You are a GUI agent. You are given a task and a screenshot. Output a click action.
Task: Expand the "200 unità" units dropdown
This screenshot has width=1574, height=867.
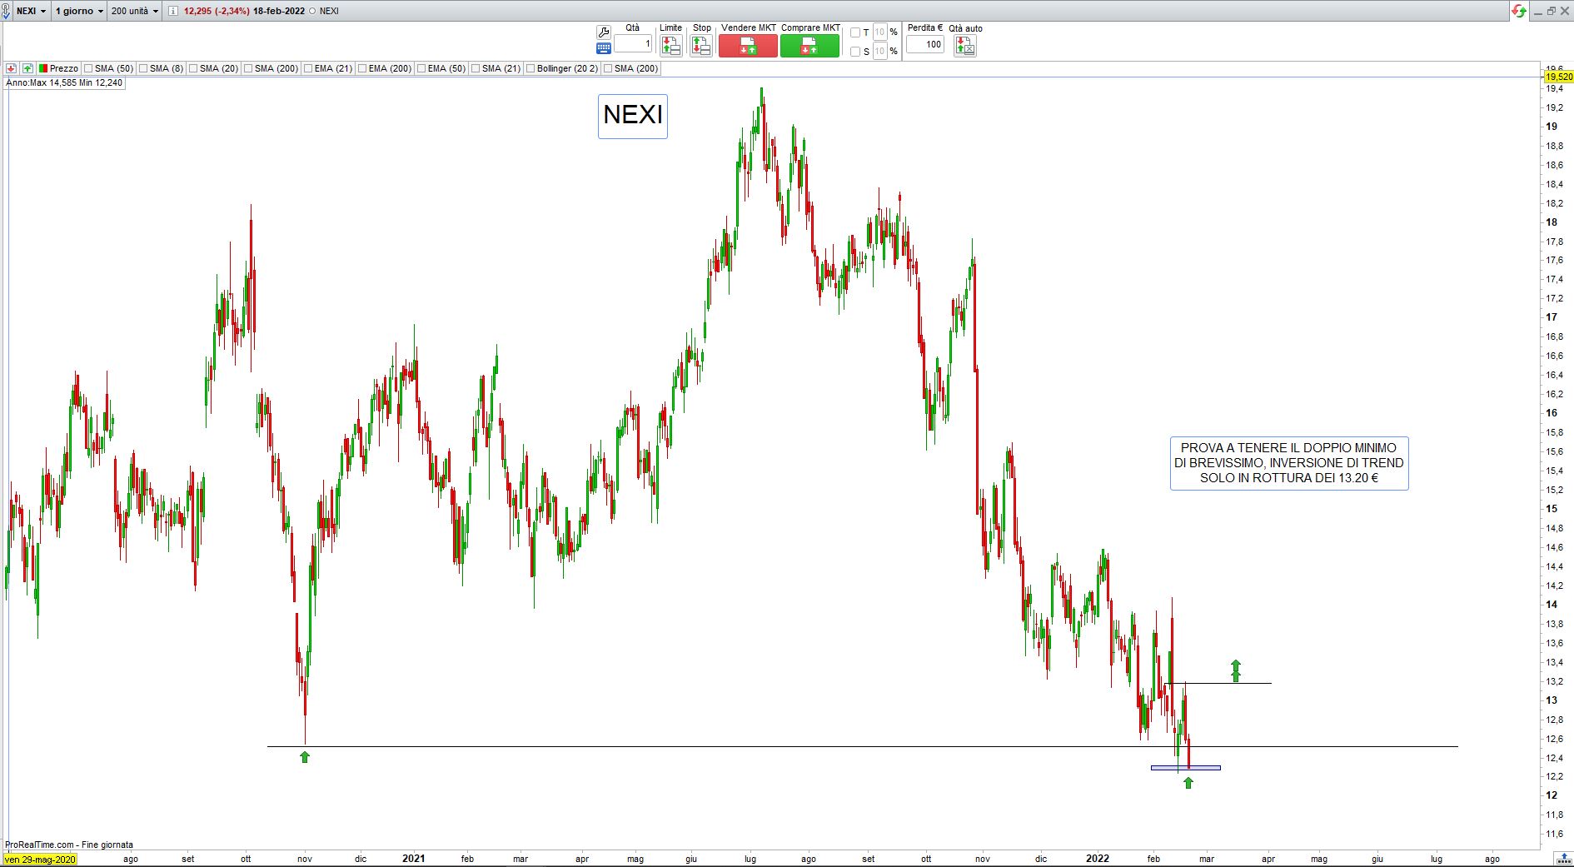(x=135, y=11)
